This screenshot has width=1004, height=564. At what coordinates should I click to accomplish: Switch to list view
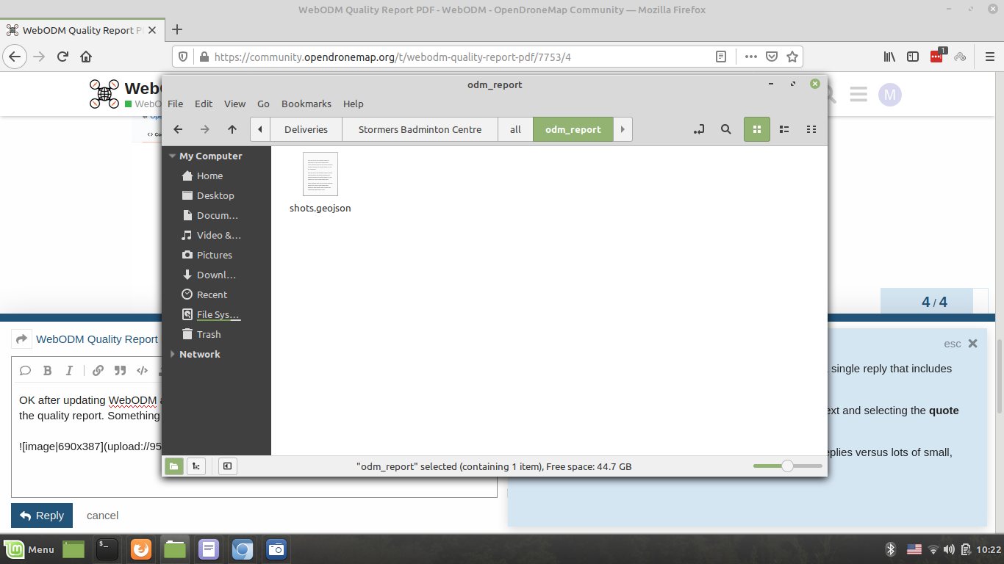pos(784,129)
